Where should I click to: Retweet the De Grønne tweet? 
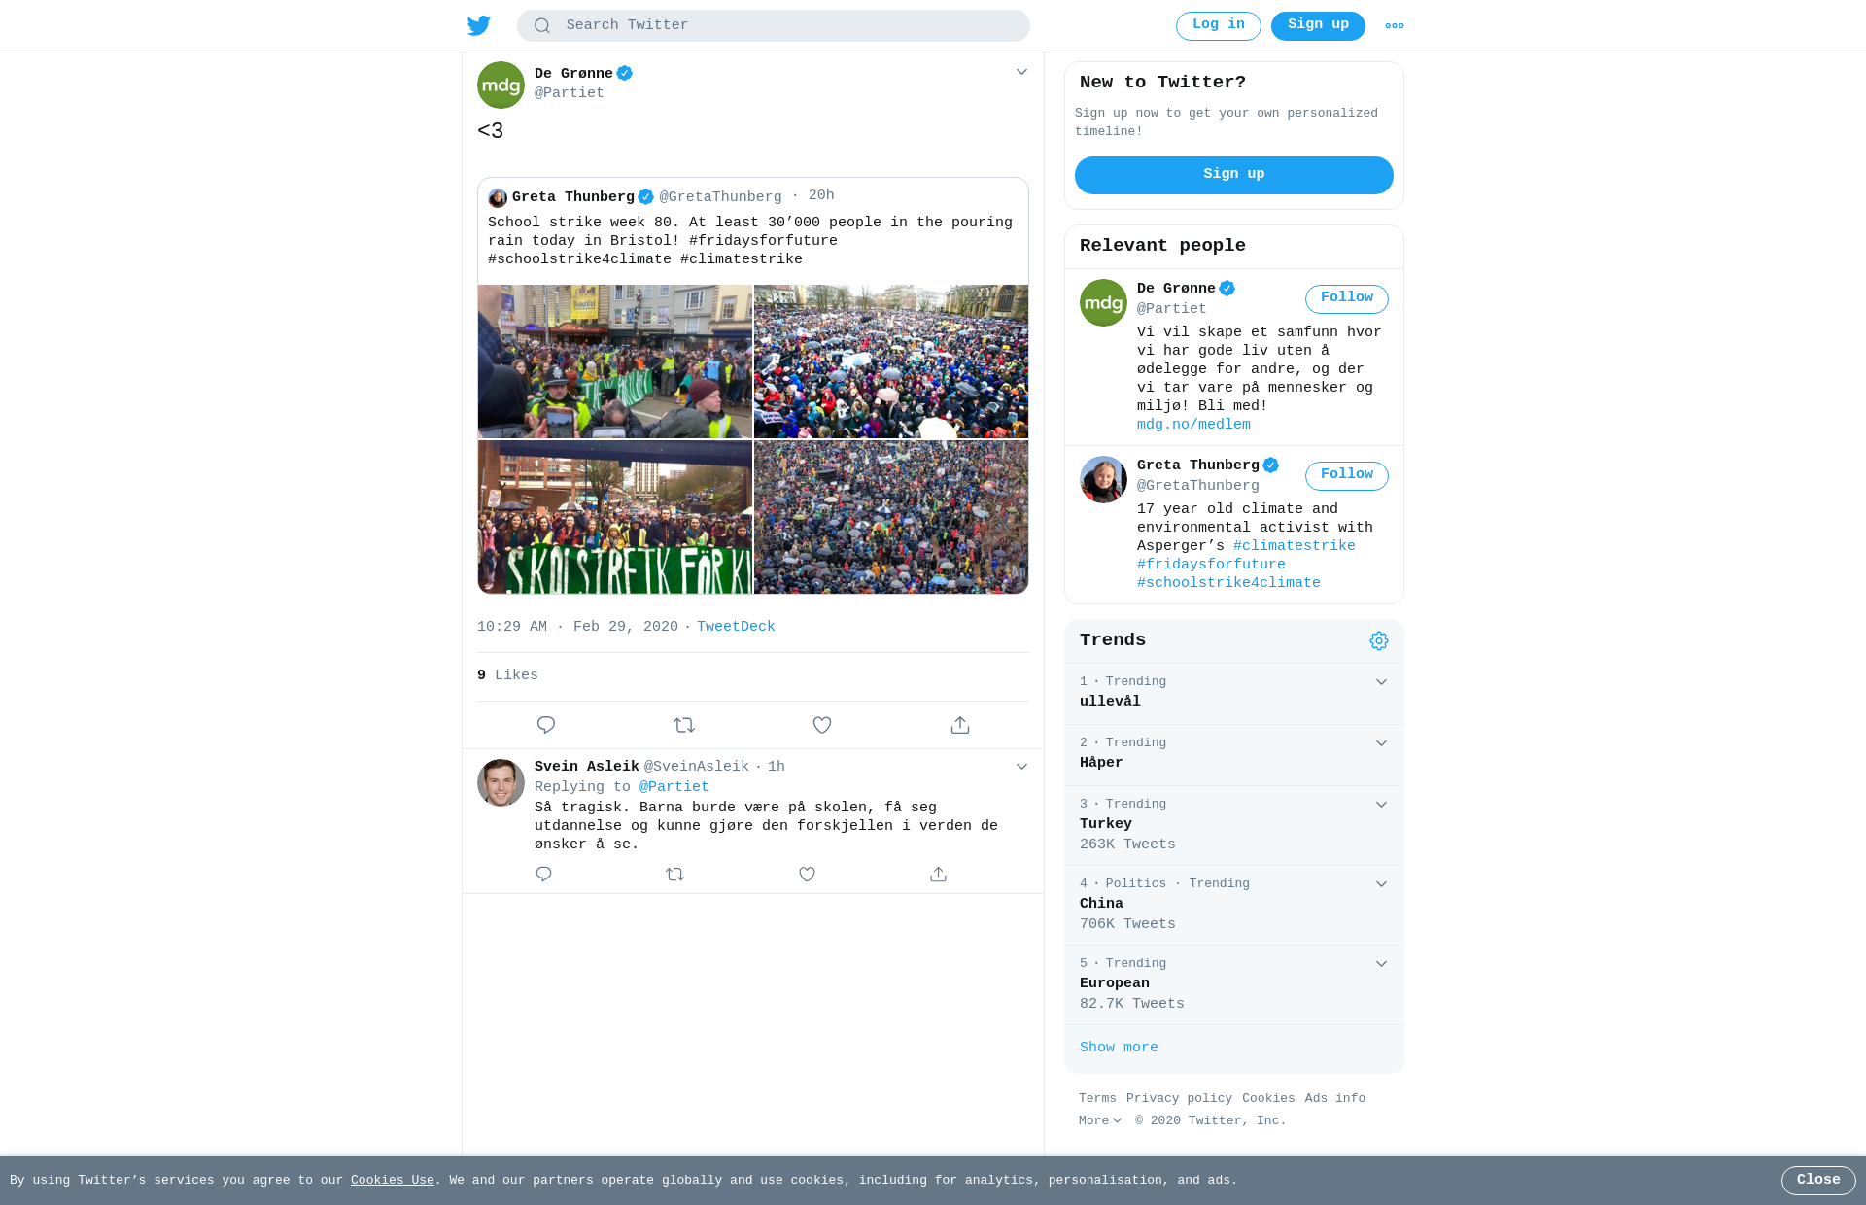[x=684, y=725]
